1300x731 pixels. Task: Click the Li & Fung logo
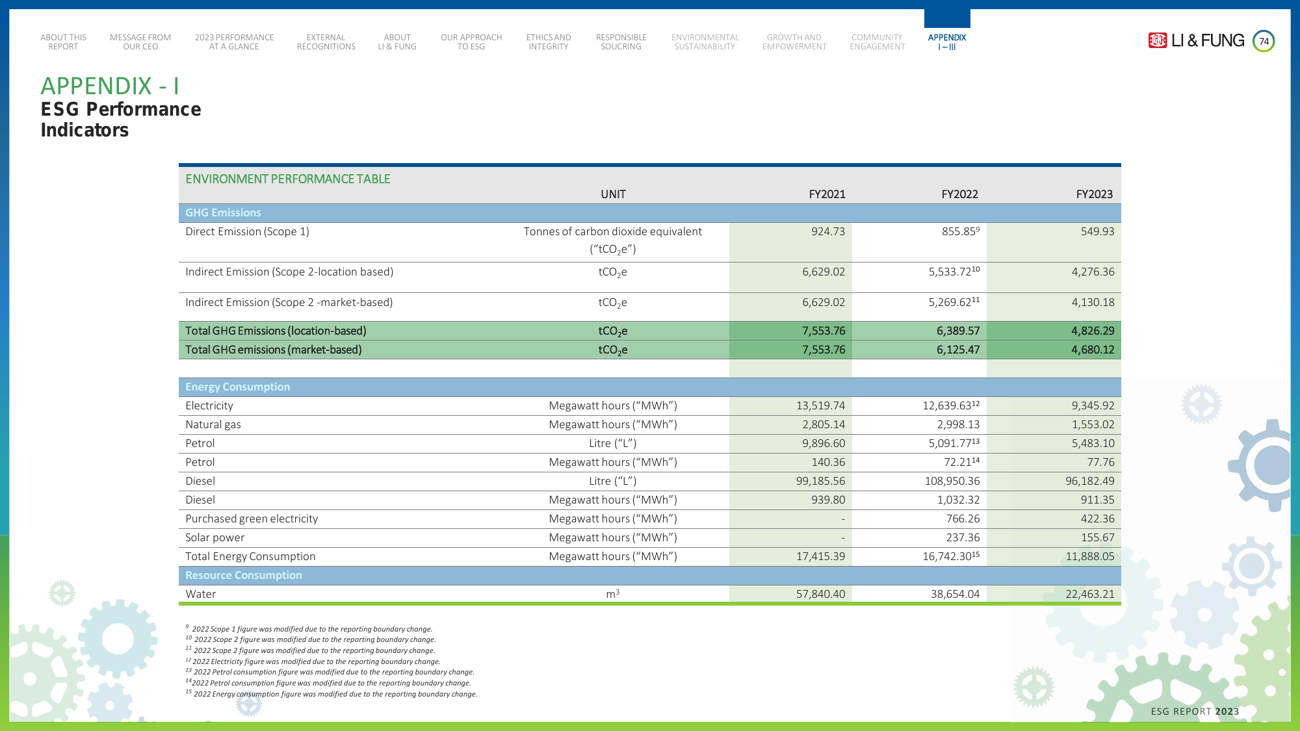[x=1196, y=41]
